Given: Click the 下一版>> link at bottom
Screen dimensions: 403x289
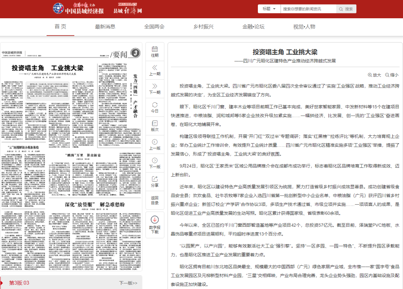Looking at the screenshot, I should tap(128, 283).
